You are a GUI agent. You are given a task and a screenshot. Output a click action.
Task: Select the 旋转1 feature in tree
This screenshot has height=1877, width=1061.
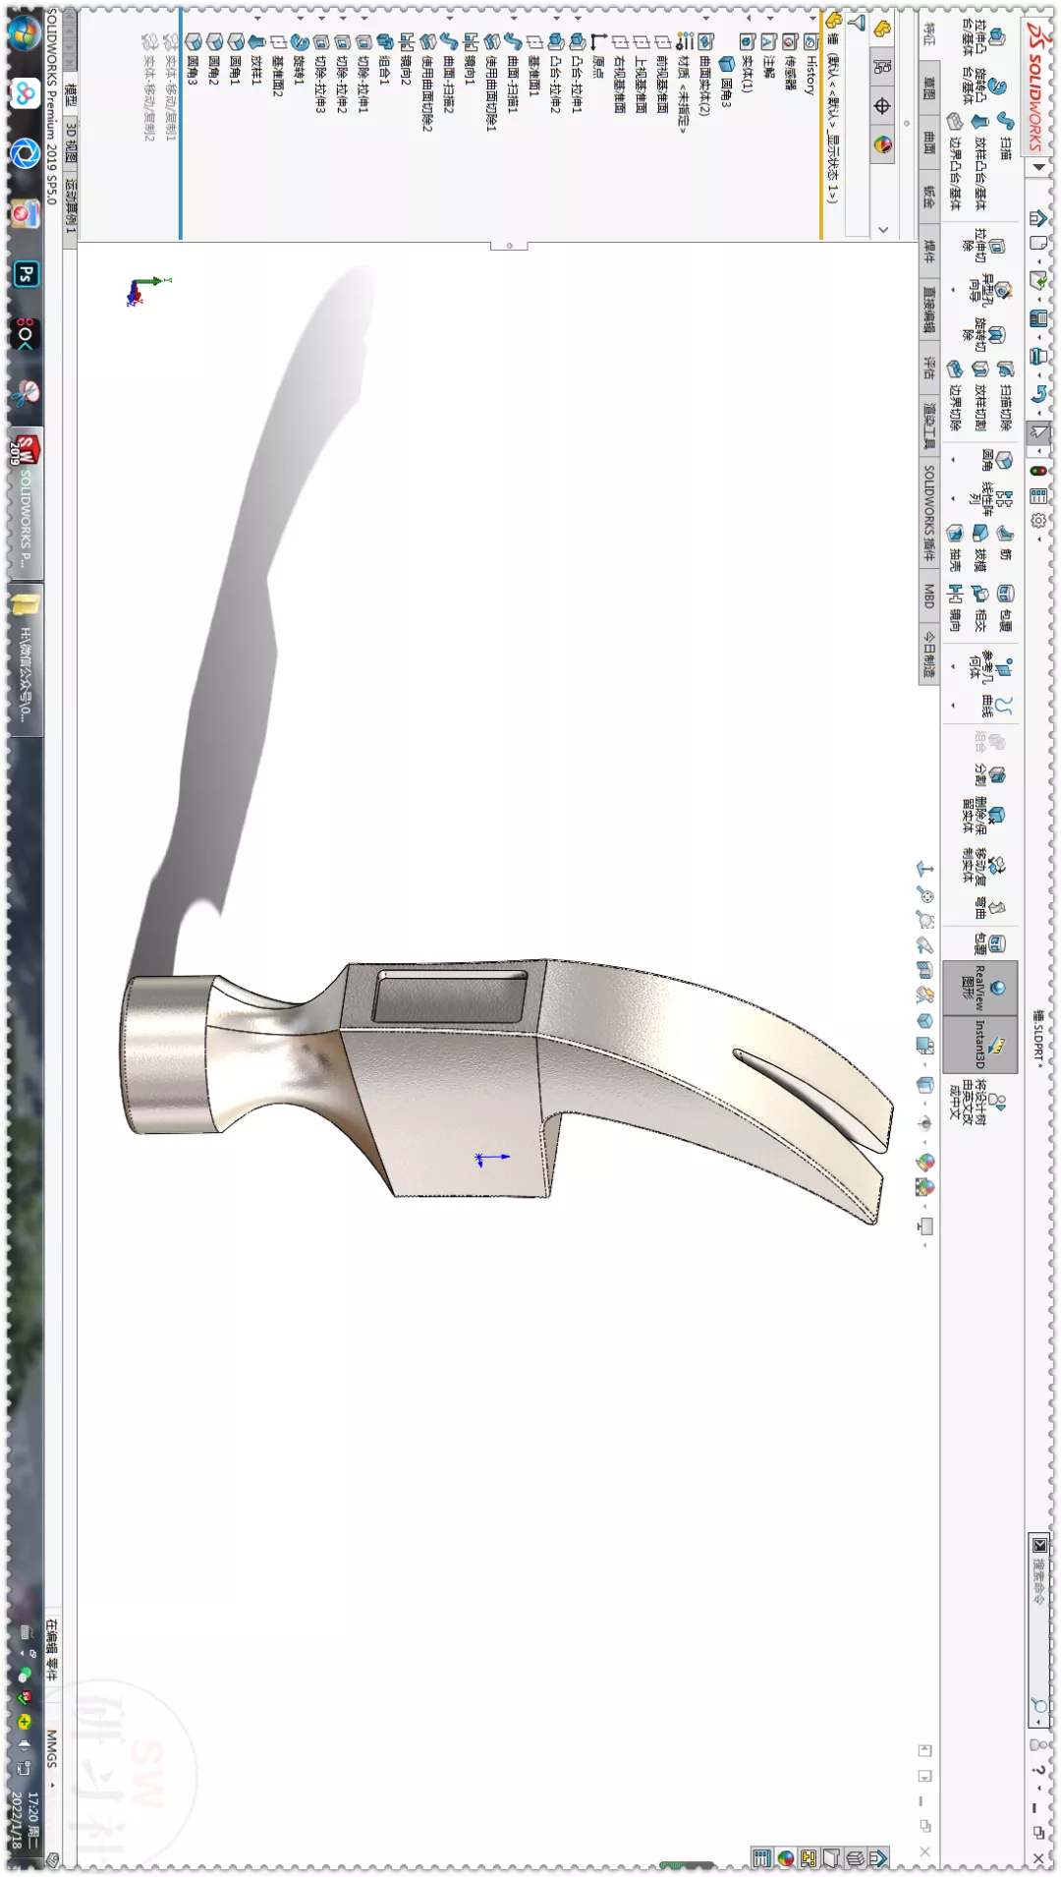pyautogui.click(x=299, y=61)
